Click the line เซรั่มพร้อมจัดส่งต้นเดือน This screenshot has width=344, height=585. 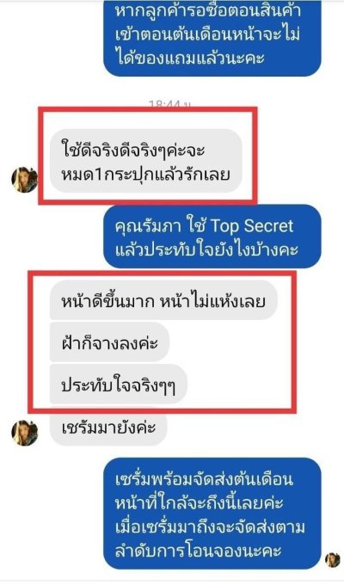[205, 480]
